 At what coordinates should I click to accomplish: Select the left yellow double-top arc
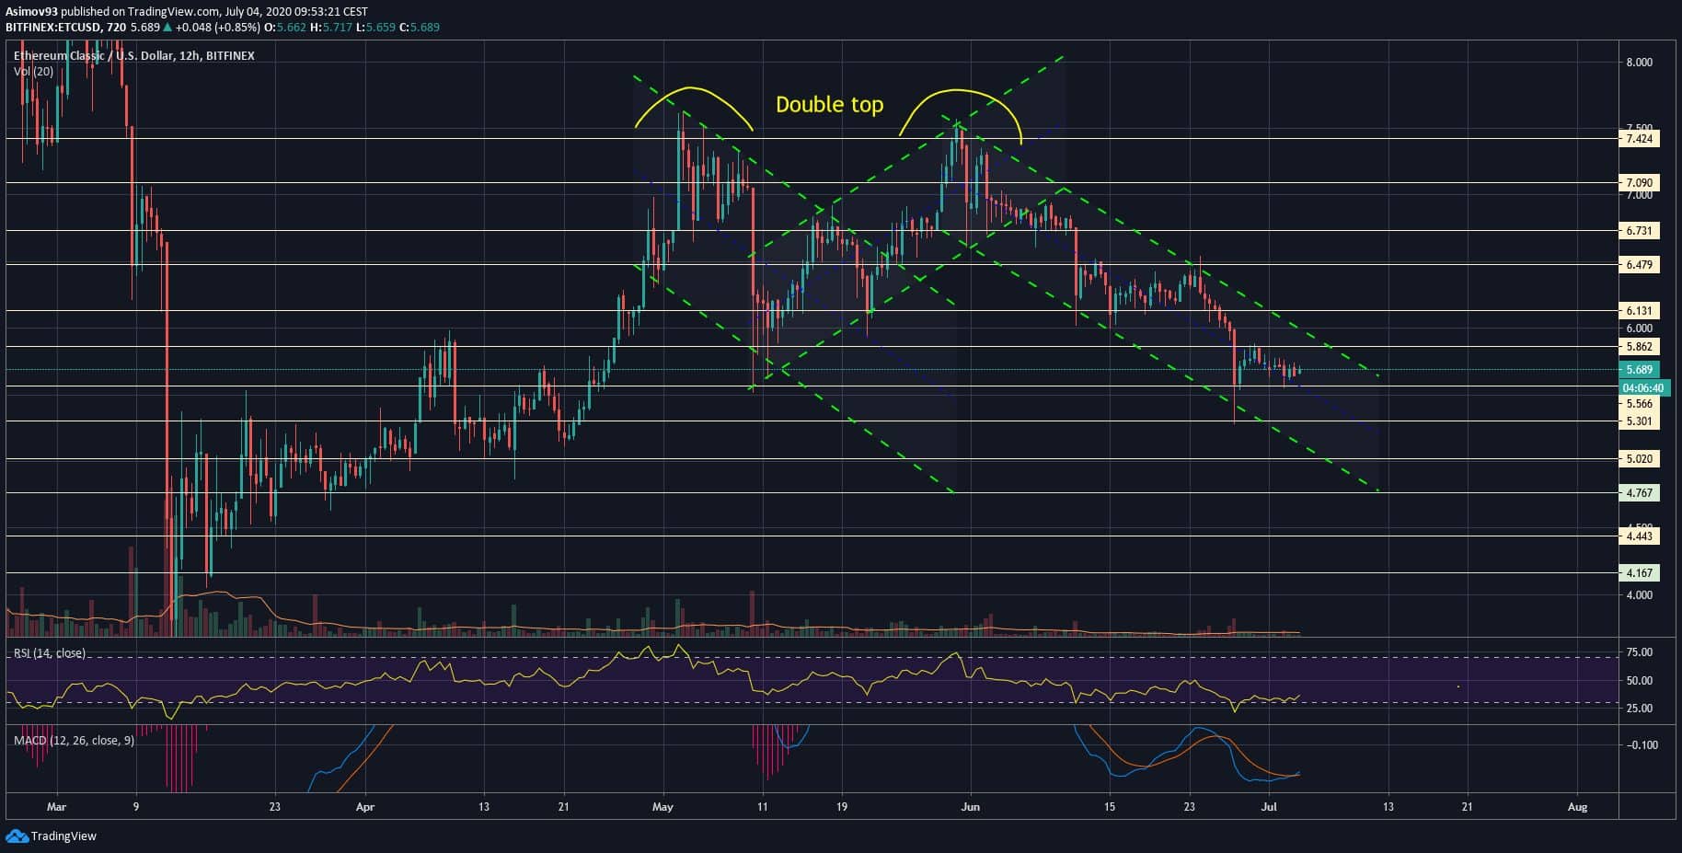pos(691,89)
